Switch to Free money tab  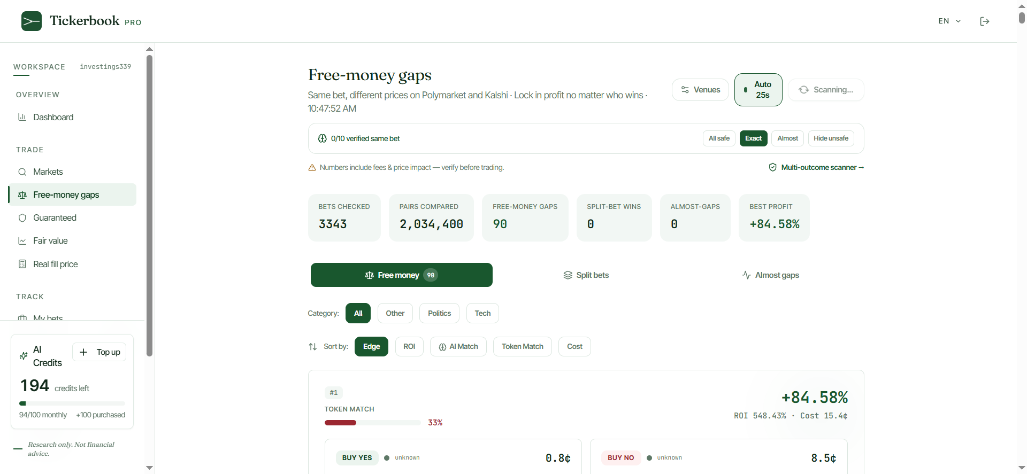(x=402, y=275)
